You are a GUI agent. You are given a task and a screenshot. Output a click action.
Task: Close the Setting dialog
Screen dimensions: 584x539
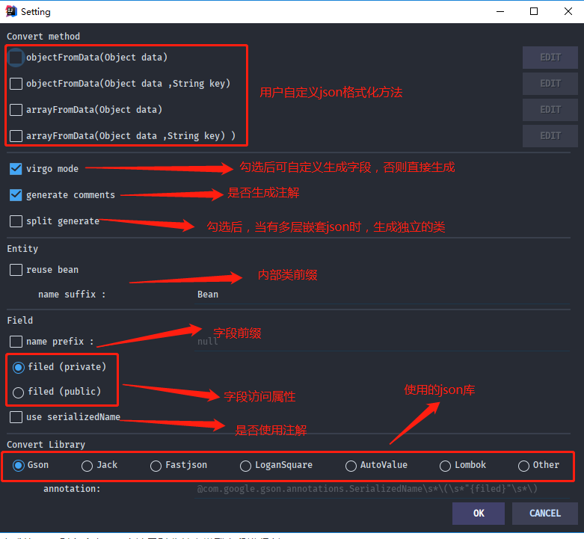[x=568, y=11]
